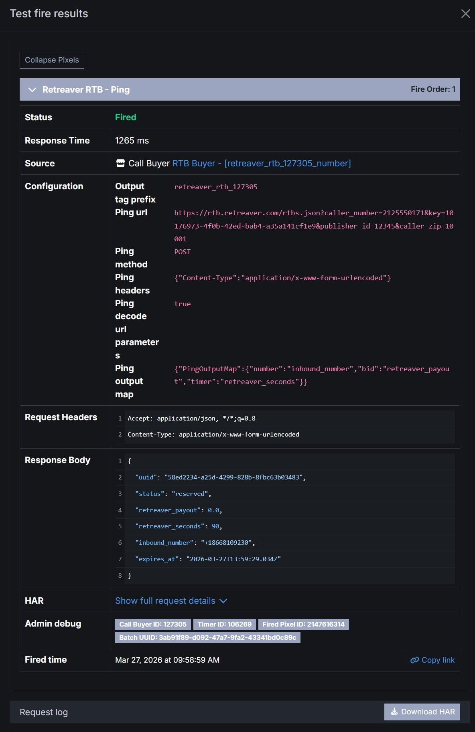Click the POST ping method value
The image size is (475, 732).
[183, 252]
